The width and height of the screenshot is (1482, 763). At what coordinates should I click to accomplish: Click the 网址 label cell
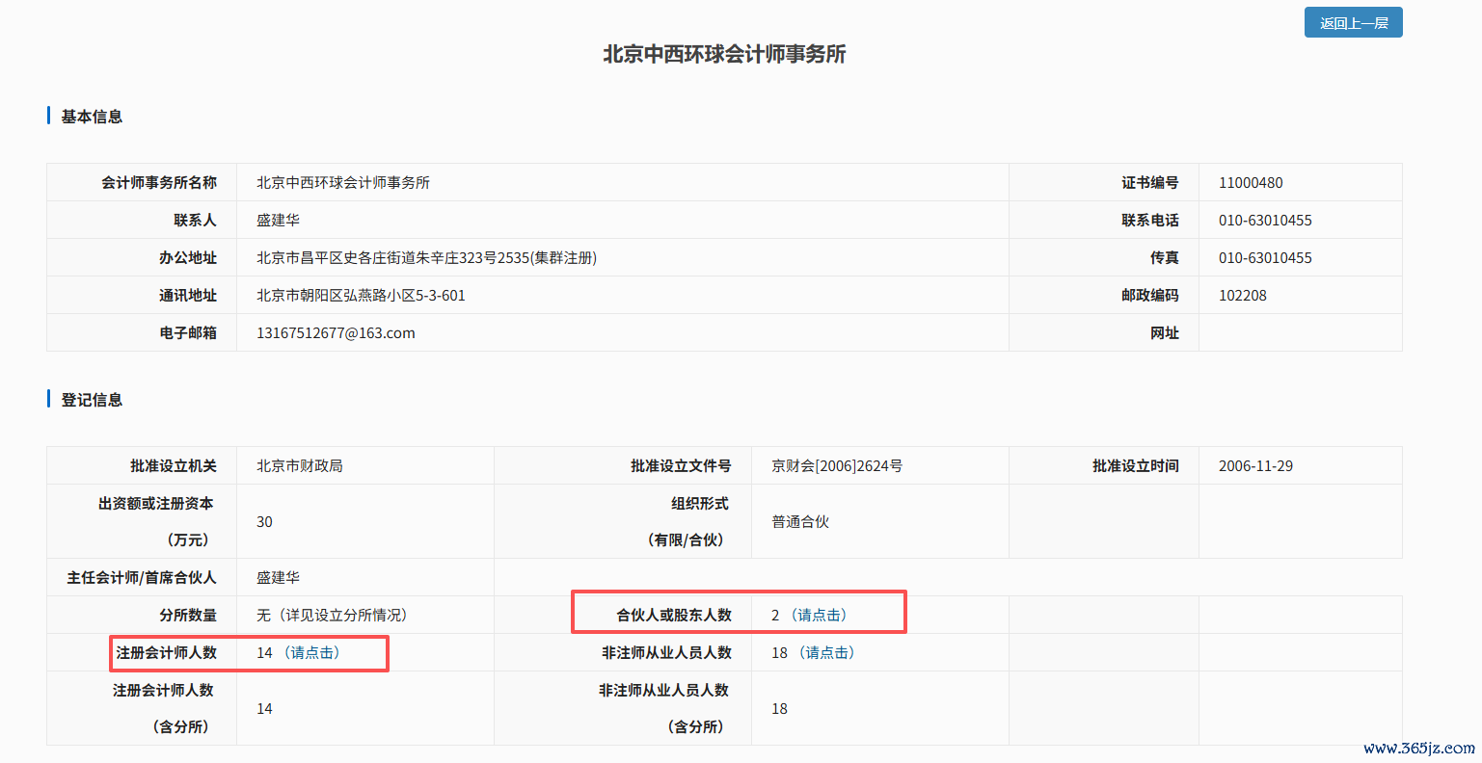[x=1104, y=332]
